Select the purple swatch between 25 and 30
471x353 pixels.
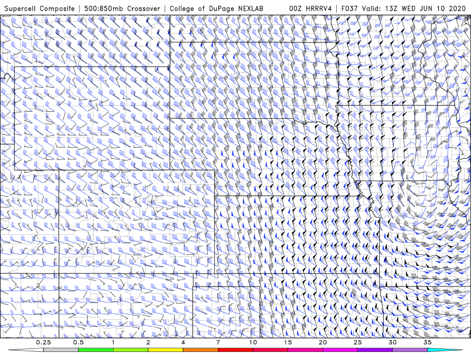[x=375, y=350]
